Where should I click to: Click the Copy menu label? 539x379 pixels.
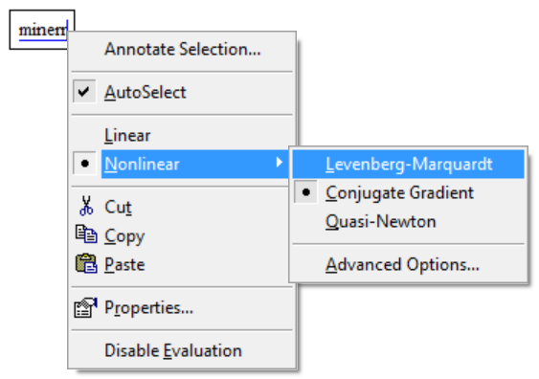pos(124,236)
